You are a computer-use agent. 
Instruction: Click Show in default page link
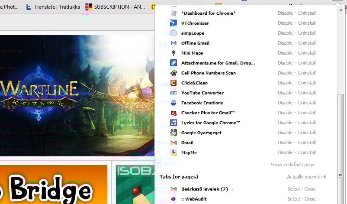(292, 165)
